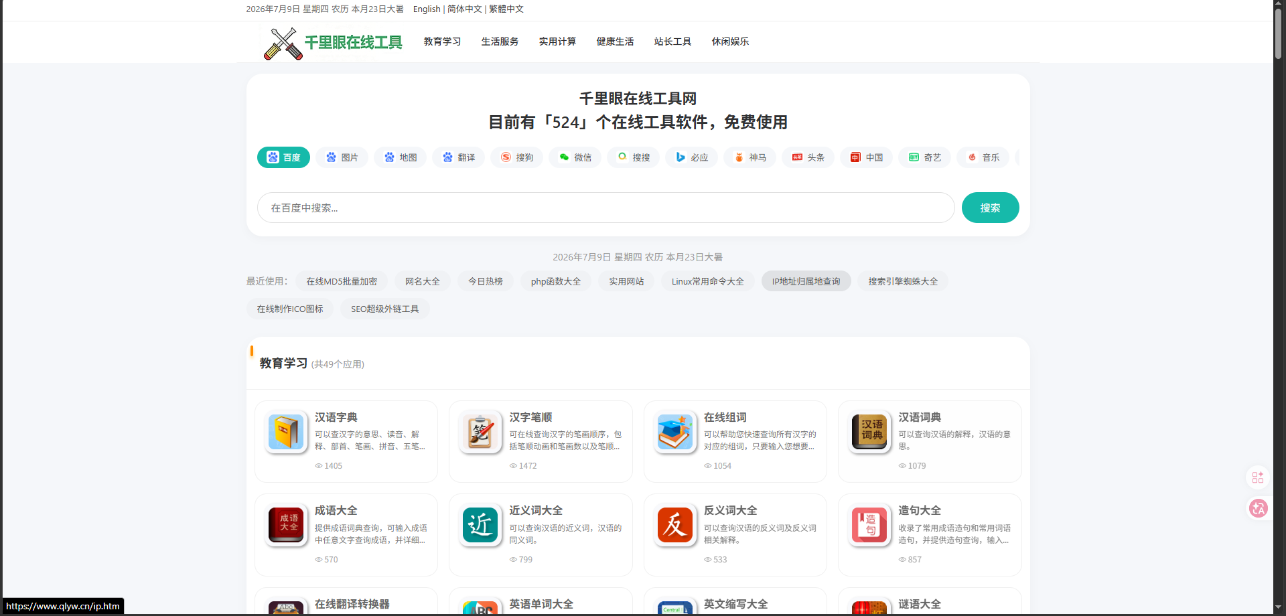The width and height of the screenshot is (1286, 616).
Task: Open the 生活服务 navigation menu
Action: (500, 42)
